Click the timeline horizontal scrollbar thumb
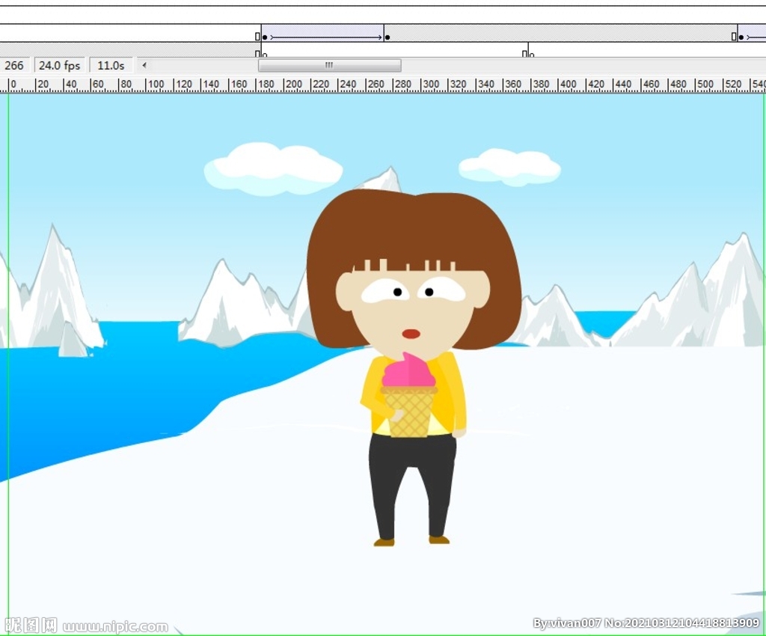The height and width of the screenshot is (636, 766). (329, 66)
